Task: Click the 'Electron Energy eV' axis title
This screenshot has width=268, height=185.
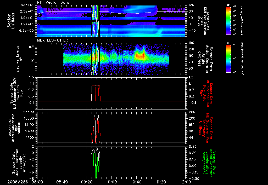Action: [x=19, y=59]
